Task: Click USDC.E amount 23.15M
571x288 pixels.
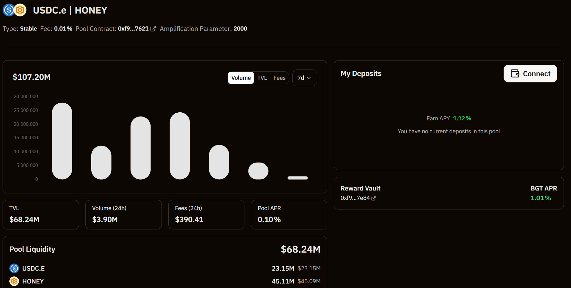Action: 283,268
